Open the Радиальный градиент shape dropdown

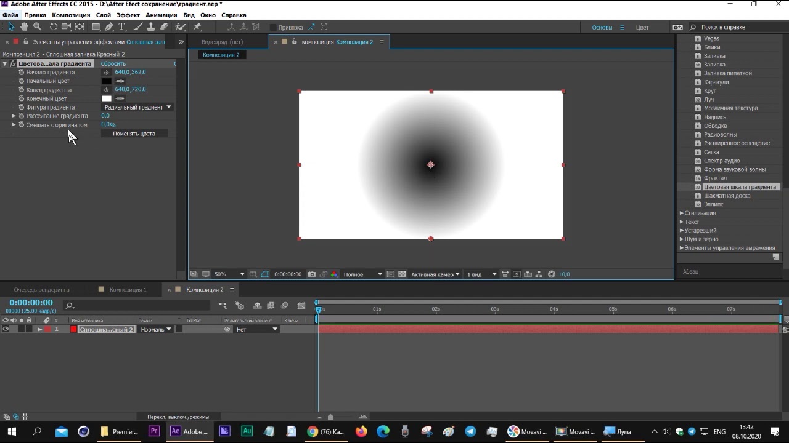point(137,107)
